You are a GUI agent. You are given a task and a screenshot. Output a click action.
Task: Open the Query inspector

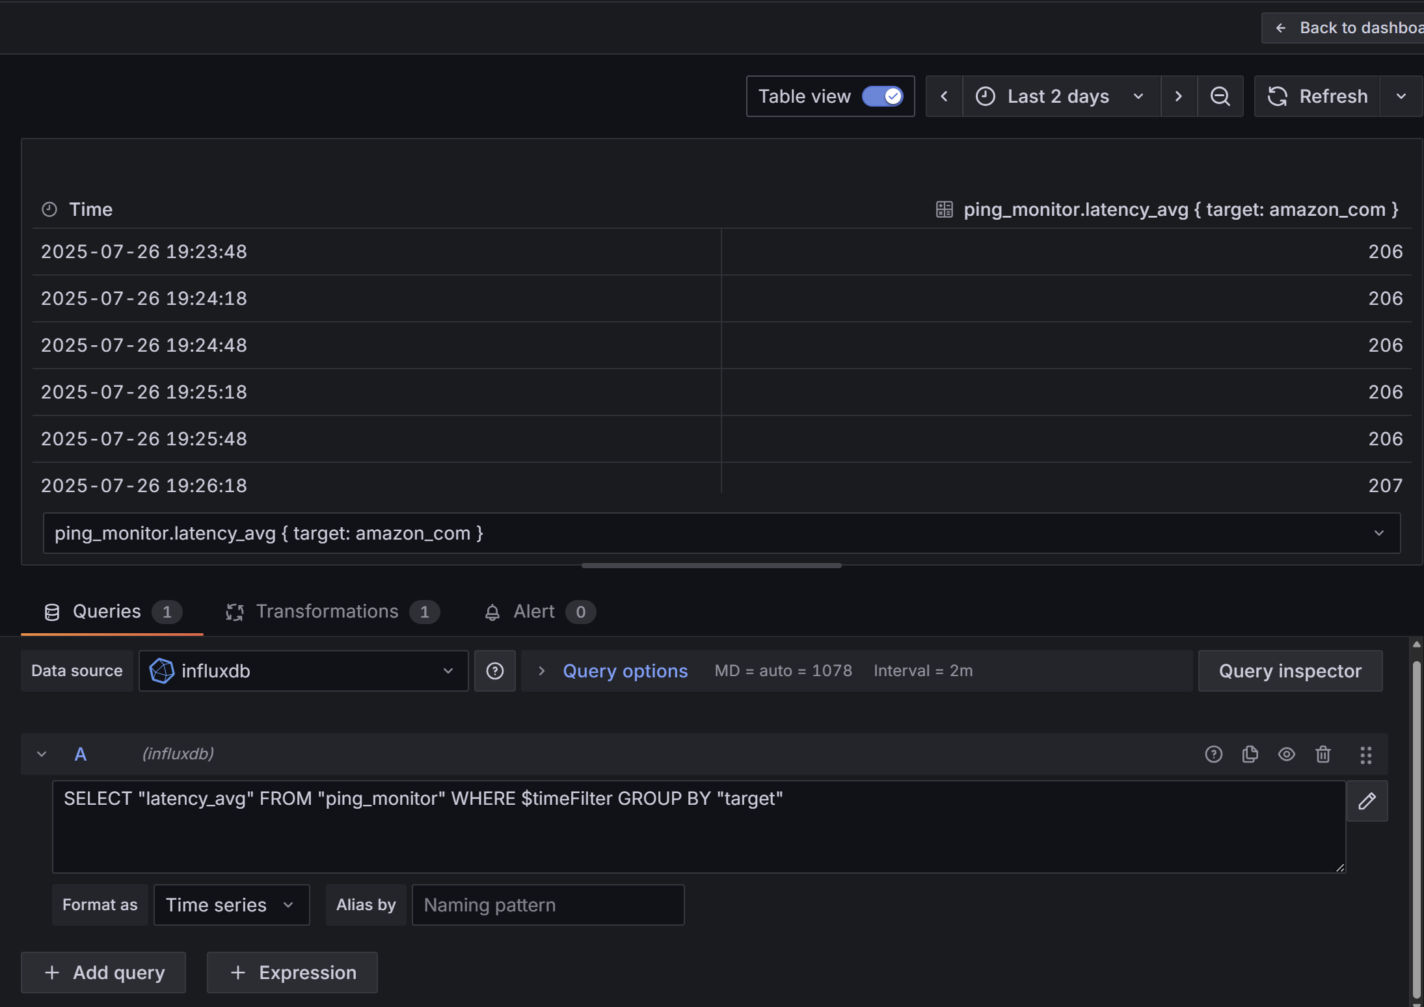click(1289, 671)
